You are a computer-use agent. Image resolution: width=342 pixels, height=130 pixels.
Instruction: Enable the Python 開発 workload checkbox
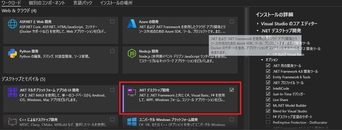(x=112, y=51)
